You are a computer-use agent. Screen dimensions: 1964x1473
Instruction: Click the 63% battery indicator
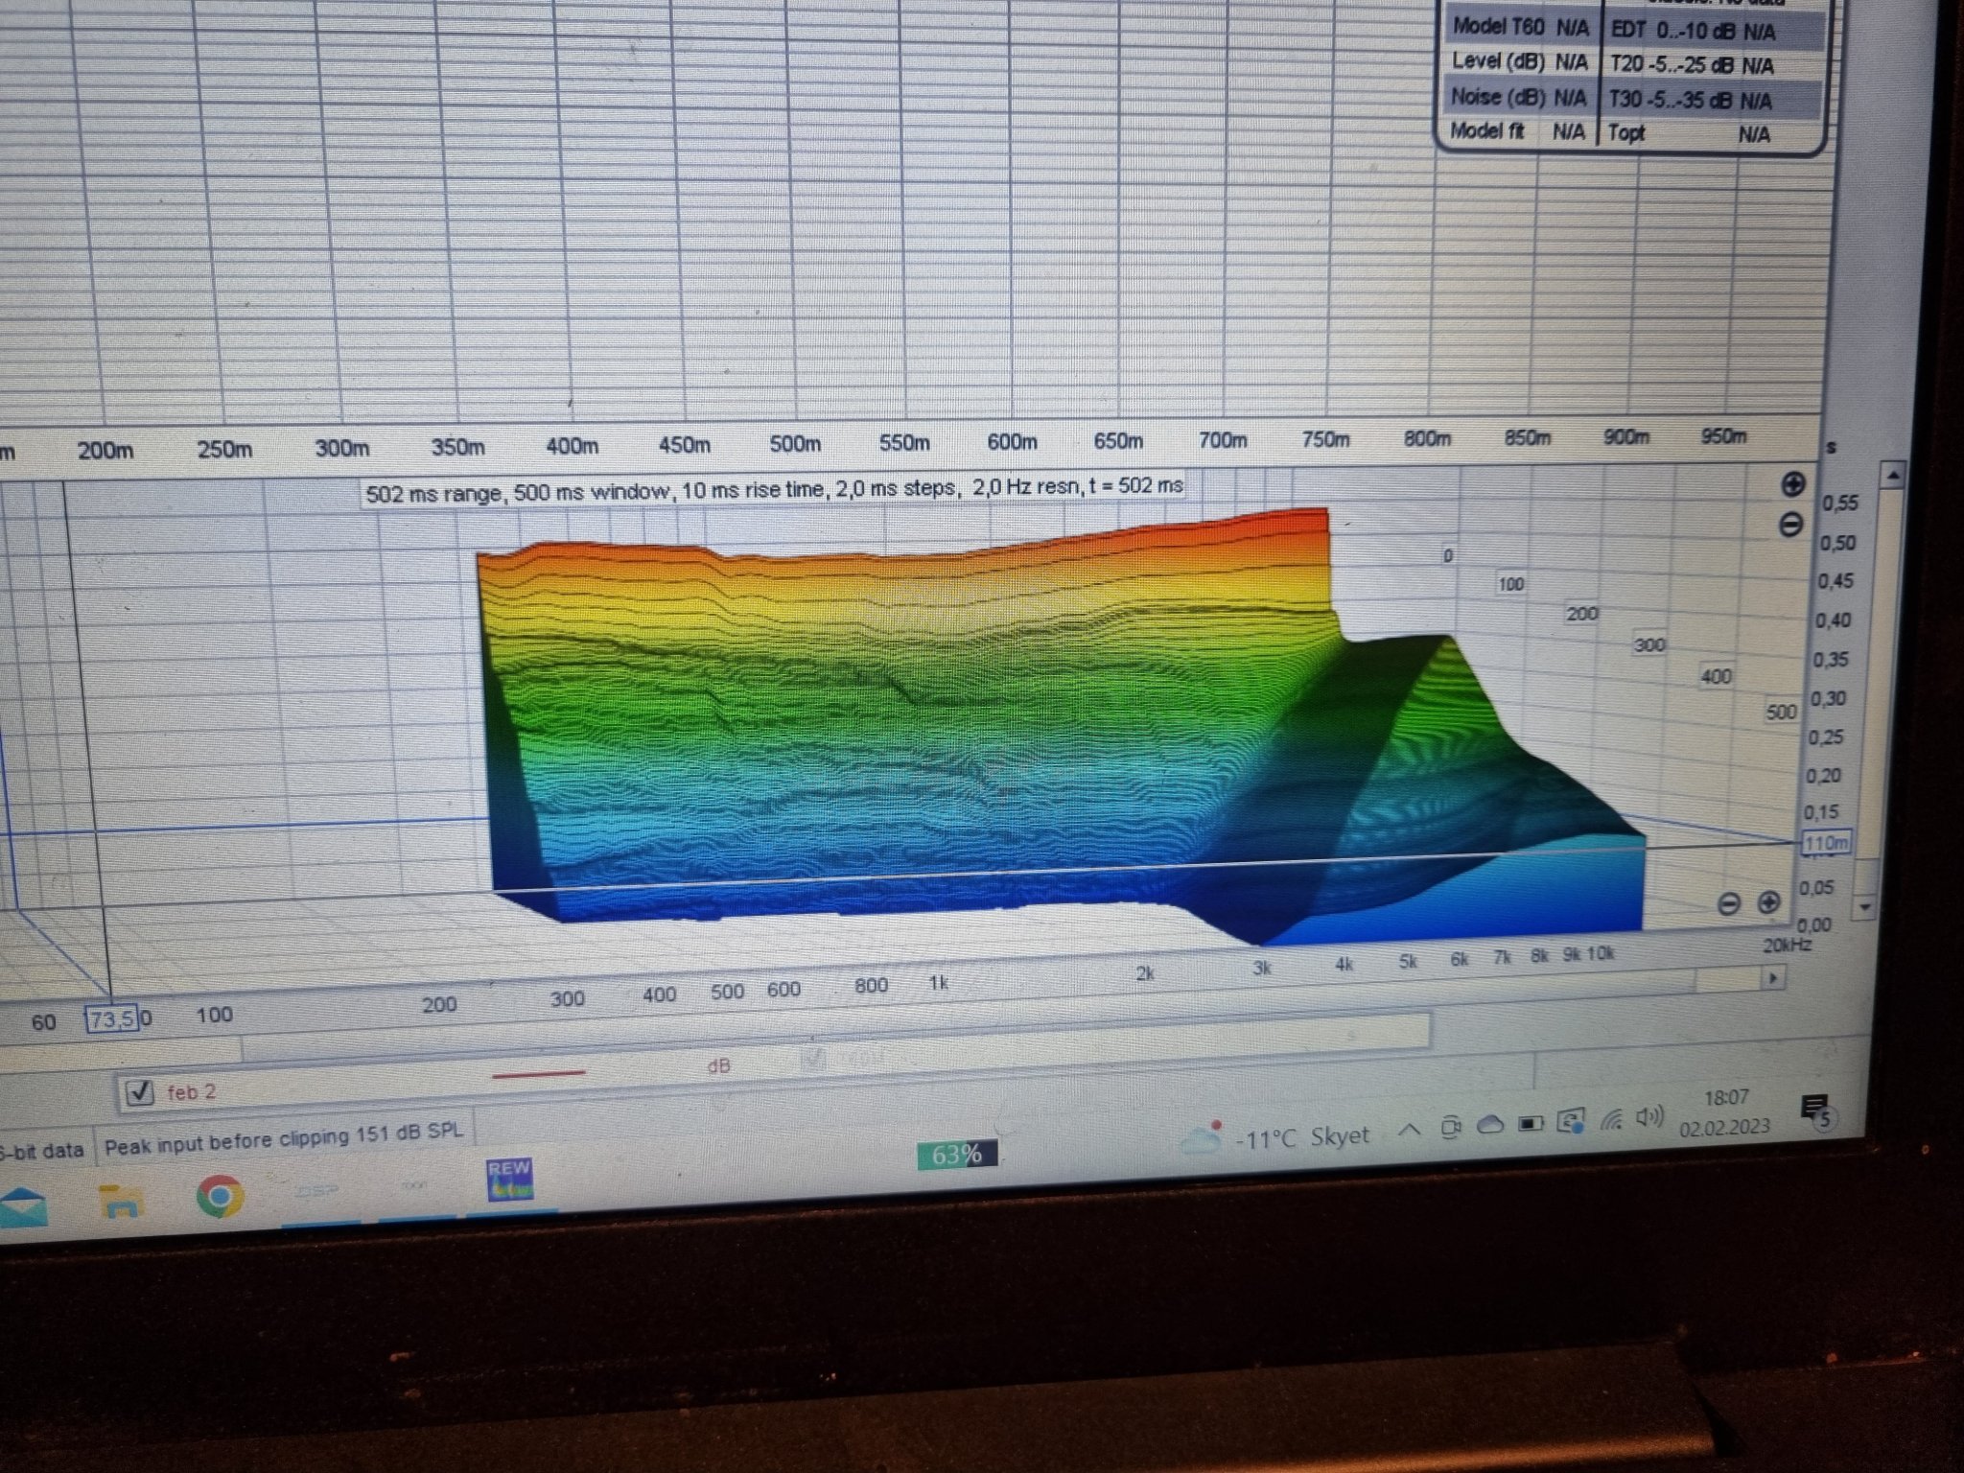[x=956, y=1155]
